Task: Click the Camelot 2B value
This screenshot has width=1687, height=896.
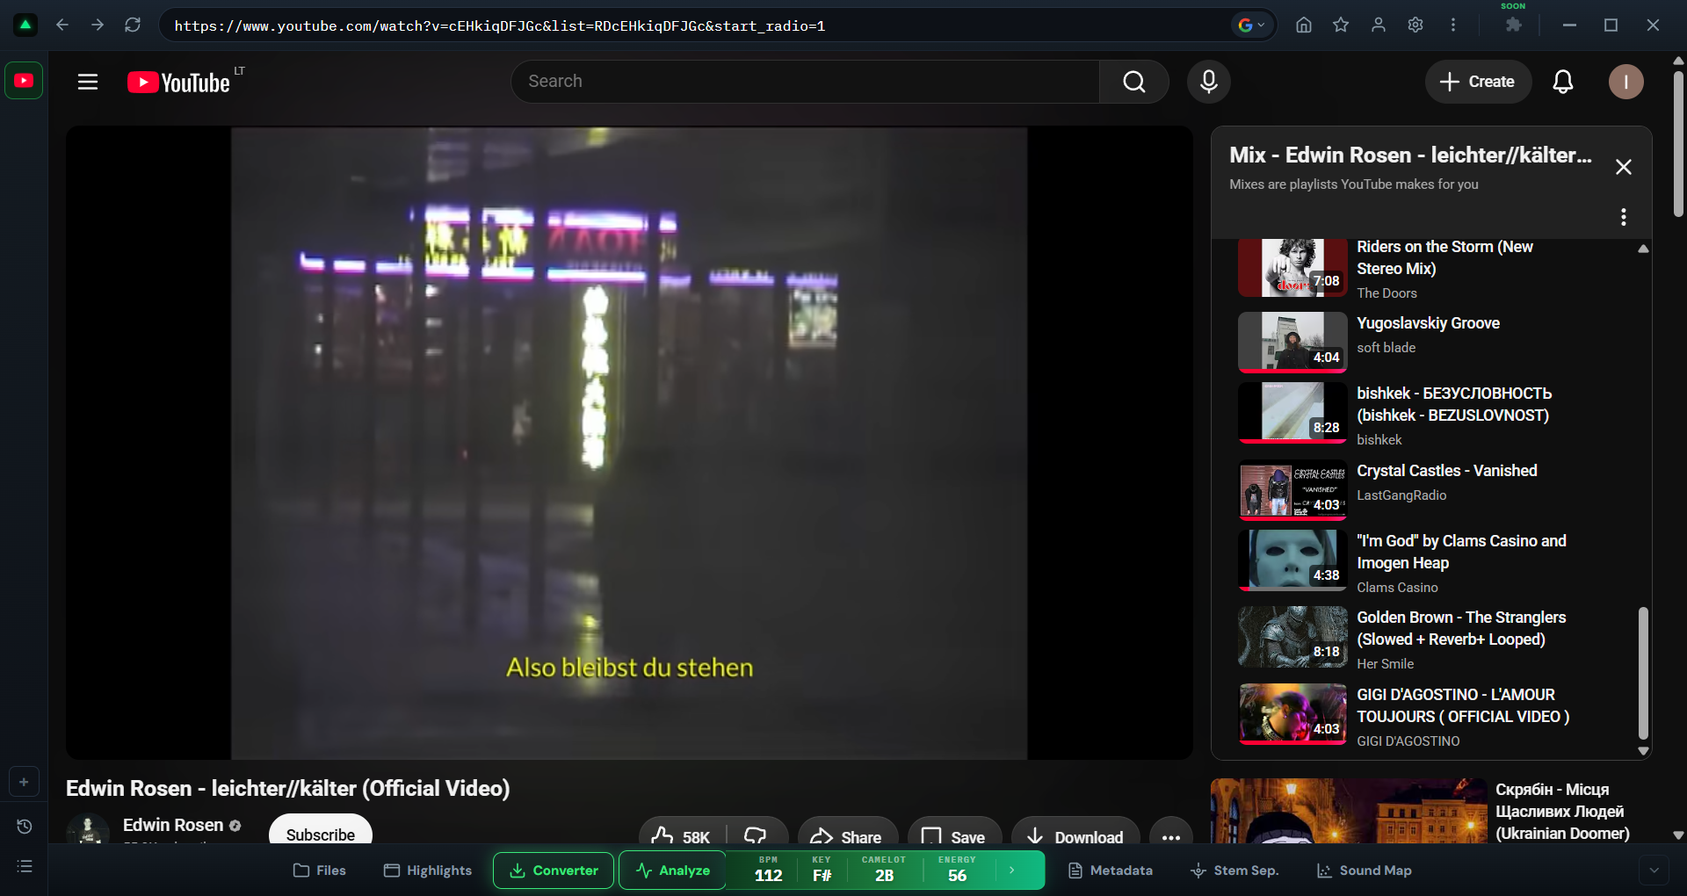Action: pos(884,875)
